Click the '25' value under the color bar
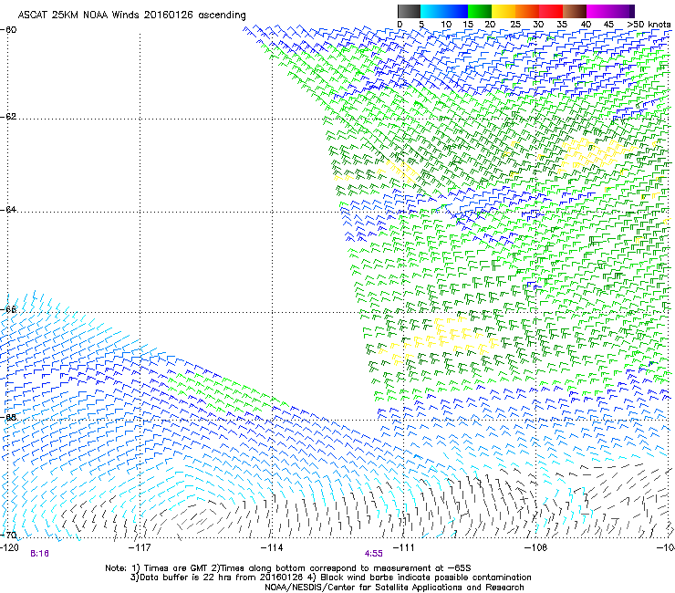The width and height of the screenshot is (675, 593). pyautogui.click(x=514, y=25)
